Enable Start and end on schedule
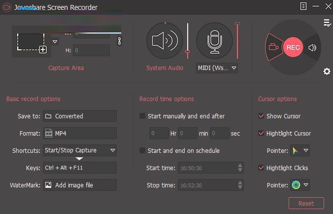 click(142, 150)
